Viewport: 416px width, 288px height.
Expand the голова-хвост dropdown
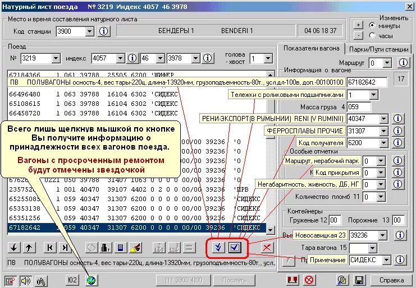(x=268, y=58)
